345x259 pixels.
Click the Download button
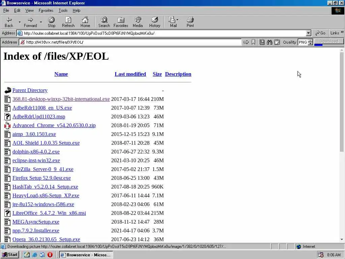(x=329, y=41)
